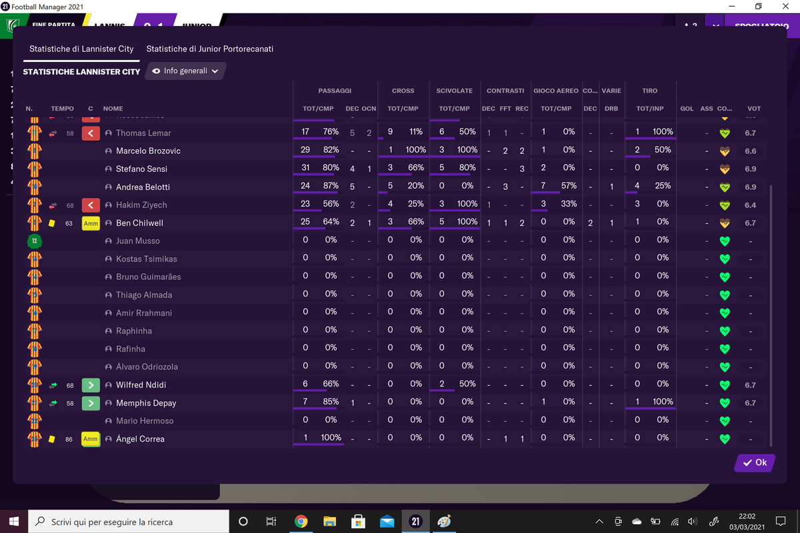Switch to Statistiche di Lannister City tab
This screenshot has width=800, height=533.
coord(81,49)
